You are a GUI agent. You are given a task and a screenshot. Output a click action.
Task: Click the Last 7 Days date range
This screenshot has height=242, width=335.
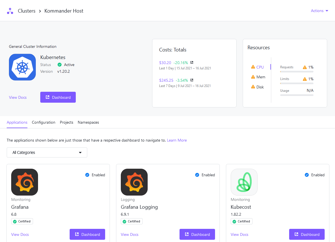(x=185, y=86)
